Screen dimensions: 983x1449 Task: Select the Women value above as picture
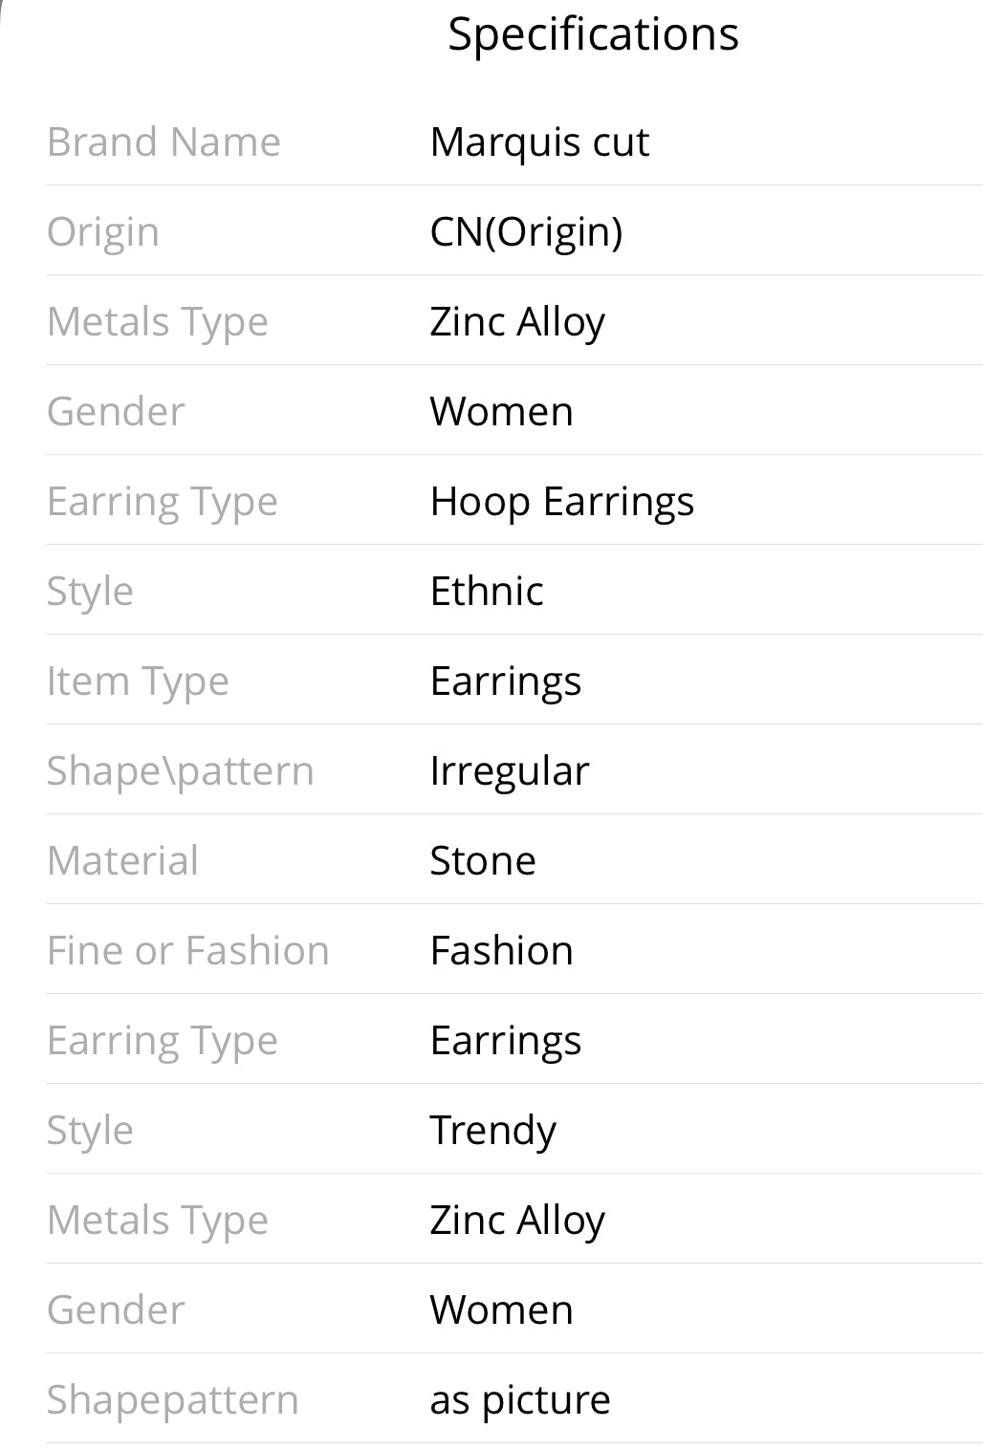point(502,1309)
